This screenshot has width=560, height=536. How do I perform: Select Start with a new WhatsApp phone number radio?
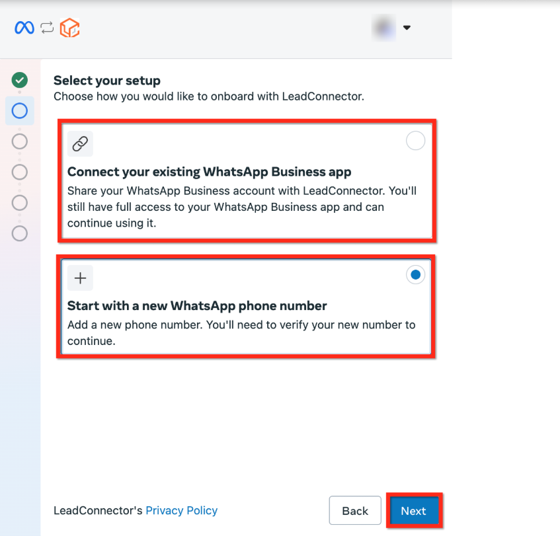tap(415, 274)
